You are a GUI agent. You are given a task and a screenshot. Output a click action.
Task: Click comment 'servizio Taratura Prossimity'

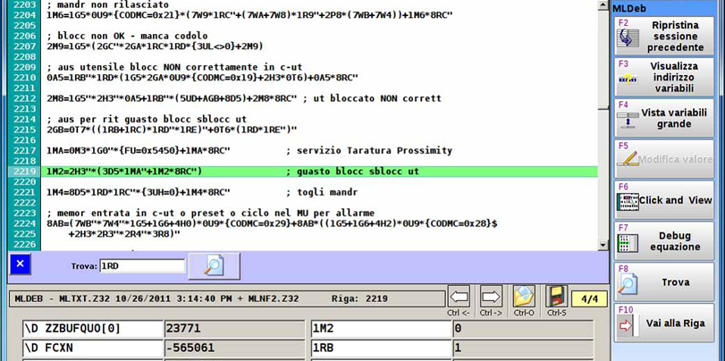369,151
